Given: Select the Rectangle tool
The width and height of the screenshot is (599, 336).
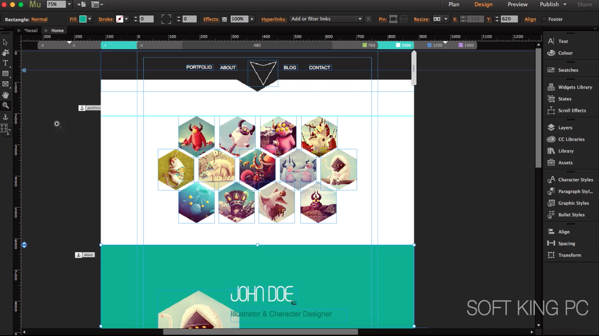Looking at the screenshot, I should click(x=5, y=74).
